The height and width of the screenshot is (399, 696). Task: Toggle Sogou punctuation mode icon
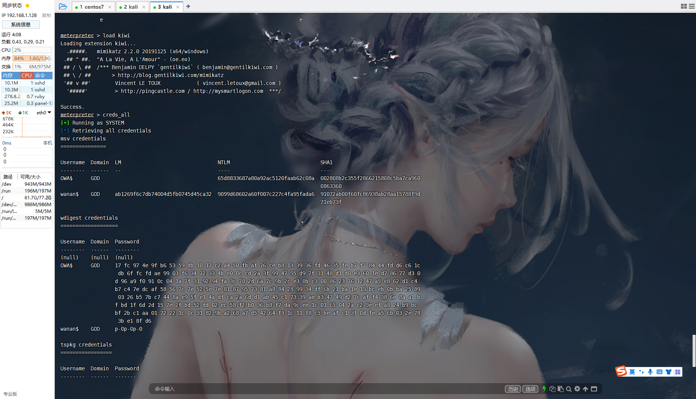(641, 372)
